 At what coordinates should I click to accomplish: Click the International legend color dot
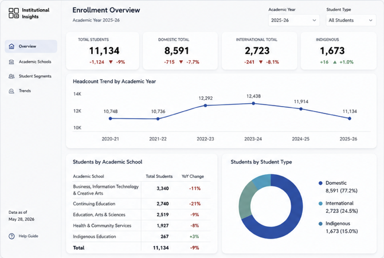pos(320,204)
